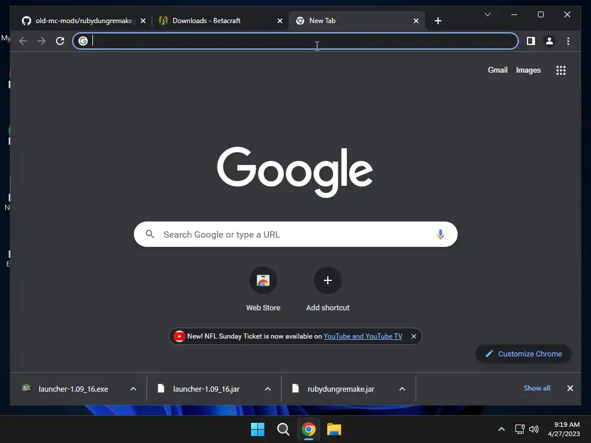Open the clock and date panel
591x443 pixels.
tap(564, 429)
